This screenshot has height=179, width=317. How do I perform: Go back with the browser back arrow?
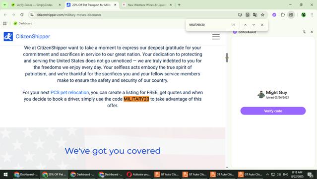coord(5,15)
